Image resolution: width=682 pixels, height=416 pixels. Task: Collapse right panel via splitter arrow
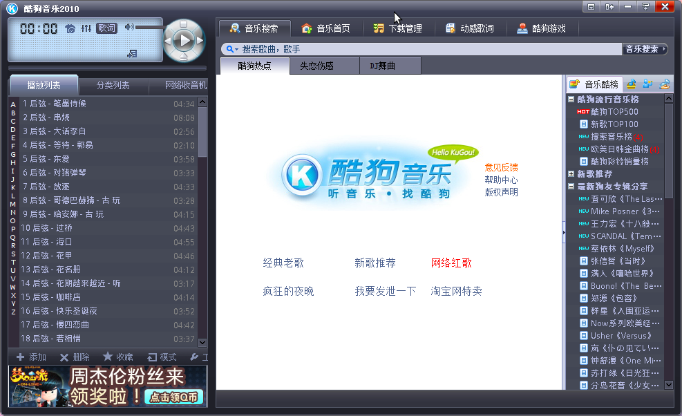coord(564,233)
